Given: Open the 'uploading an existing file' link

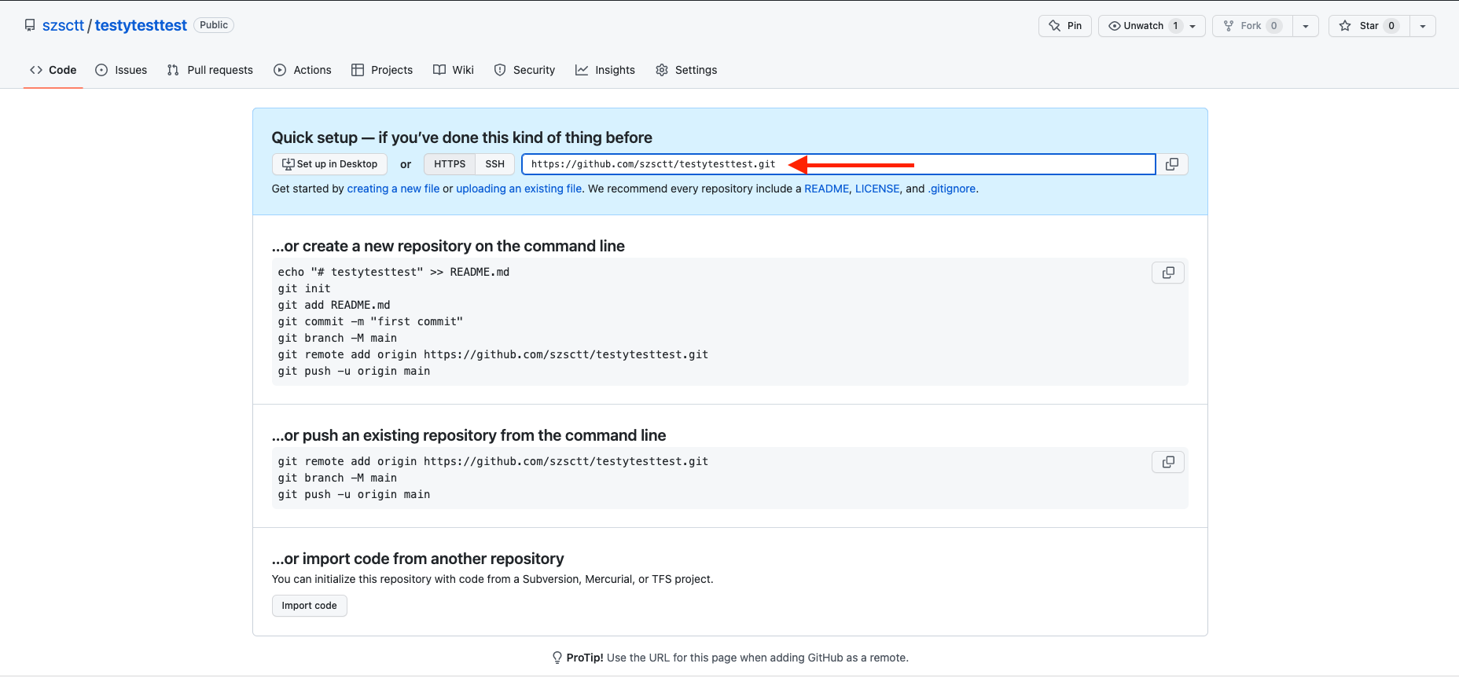Looking at the screenshot, I should 519,189.
